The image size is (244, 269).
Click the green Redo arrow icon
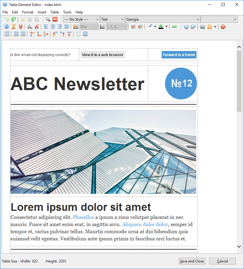[x=13, y=19]
